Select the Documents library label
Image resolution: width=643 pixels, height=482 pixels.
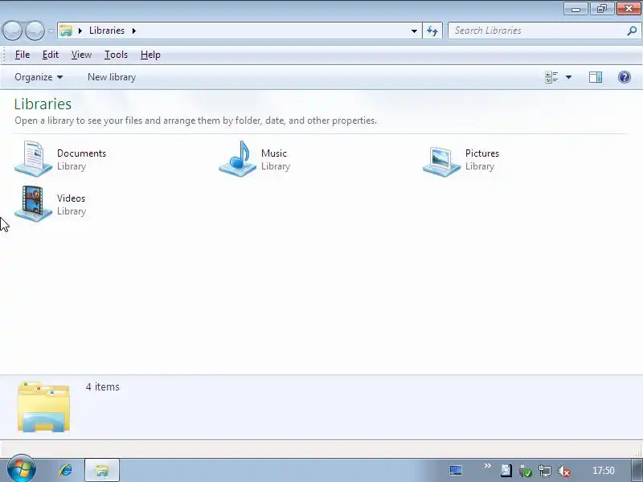tap(82, 153)
